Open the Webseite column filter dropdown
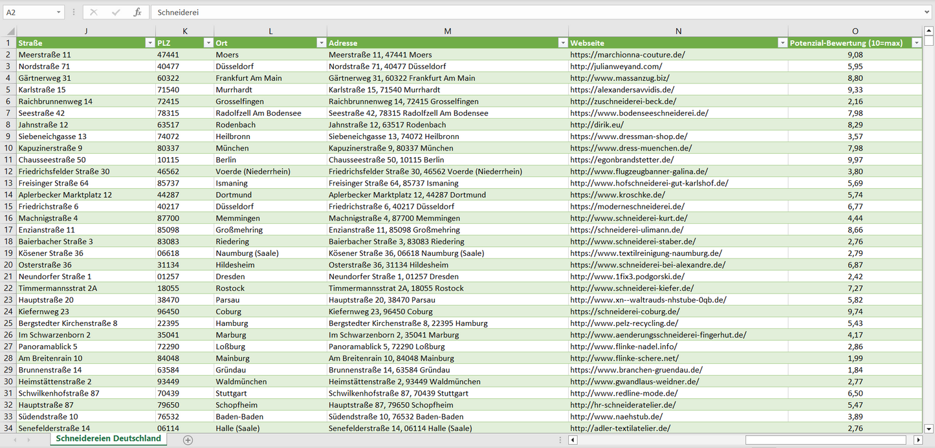935x448 pixels. click(782, 43)
